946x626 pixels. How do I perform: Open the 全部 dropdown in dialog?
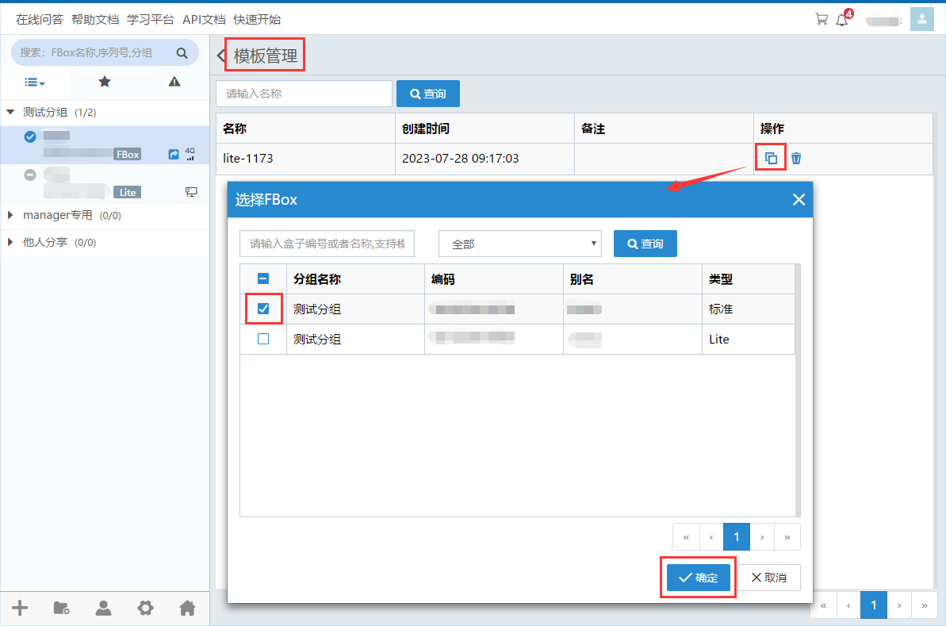pos(519,244)
